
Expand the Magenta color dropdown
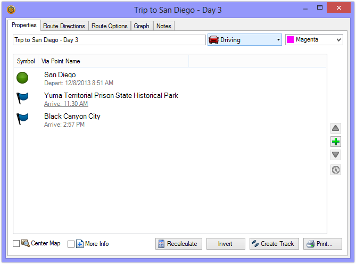click(339, 40)
